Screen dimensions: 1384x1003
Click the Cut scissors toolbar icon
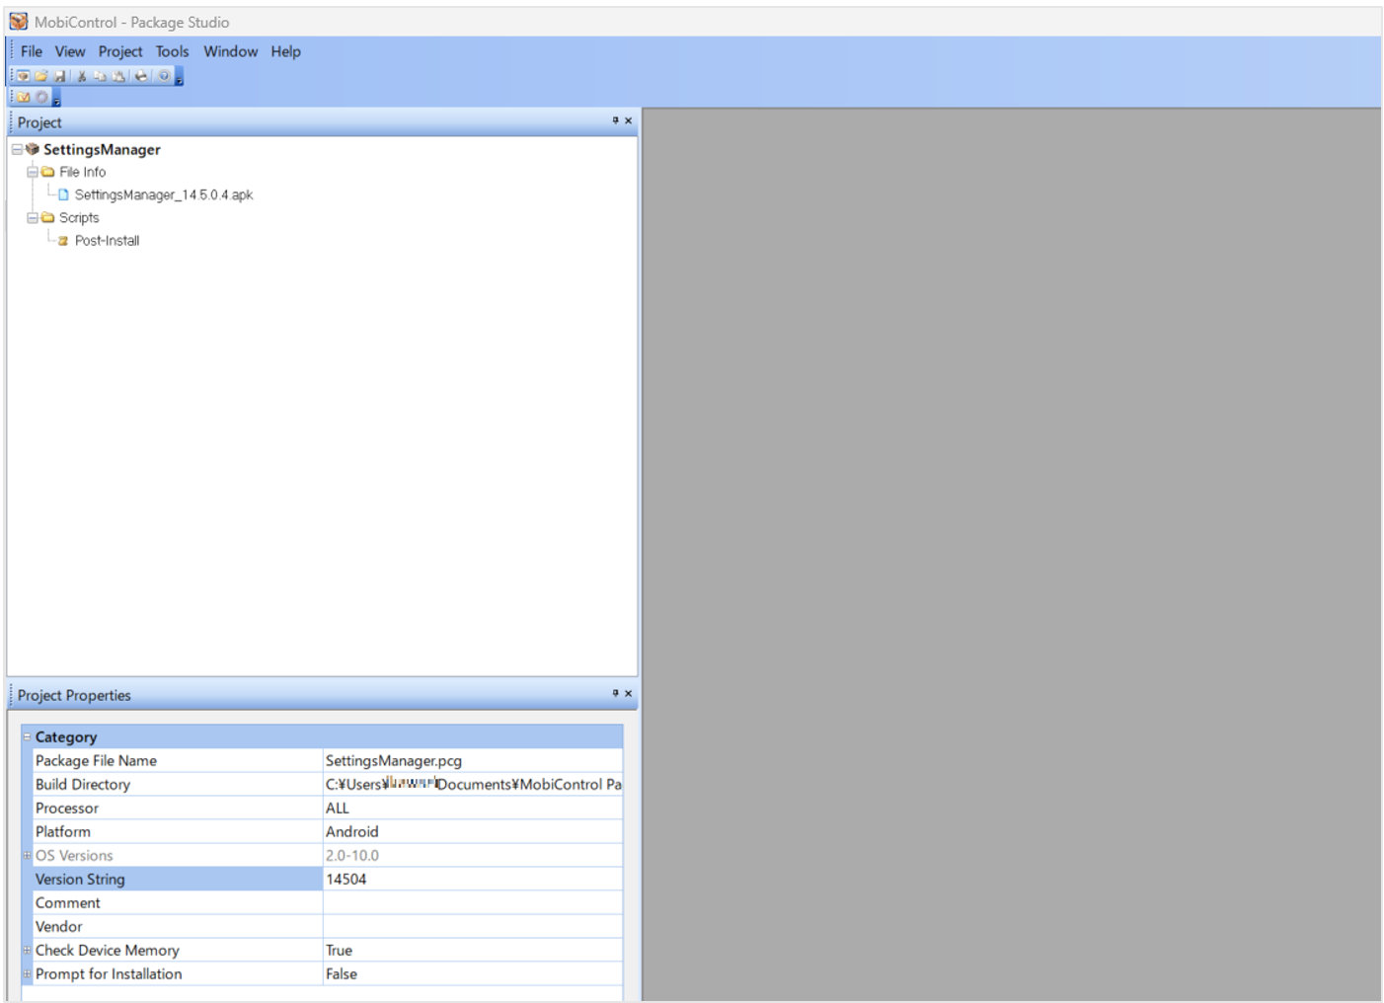(82, 76)
